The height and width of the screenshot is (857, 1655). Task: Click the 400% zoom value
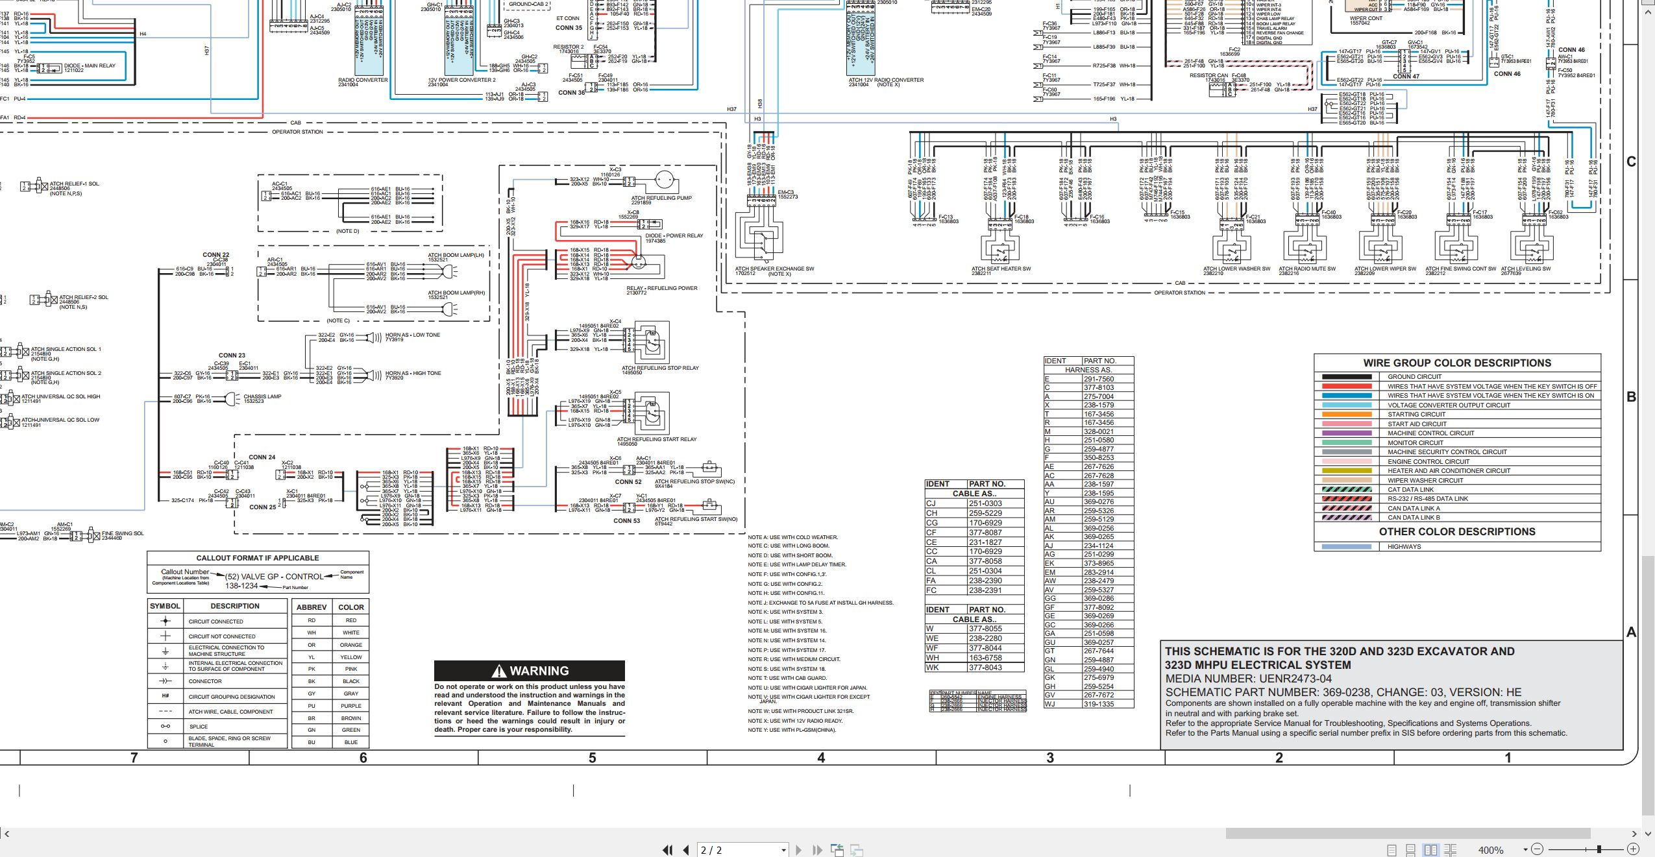(1491, 850)
